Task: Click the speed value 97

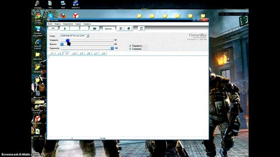Action: click(x=115, y=40)
